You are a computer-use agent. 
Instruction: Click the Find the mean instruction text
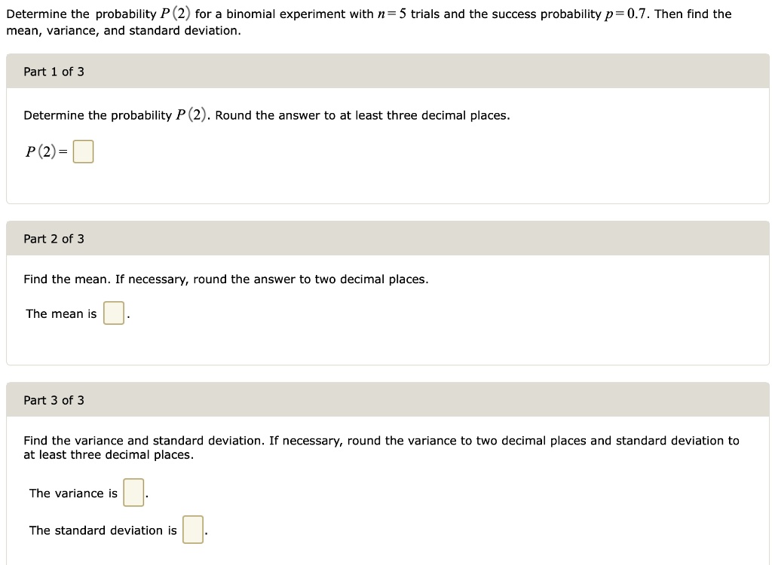tap(226, 279)
